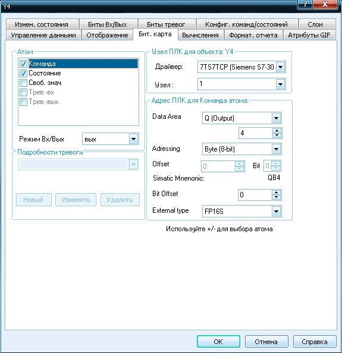Enable the Своб. знач. checkbox

tap(23, 83)
